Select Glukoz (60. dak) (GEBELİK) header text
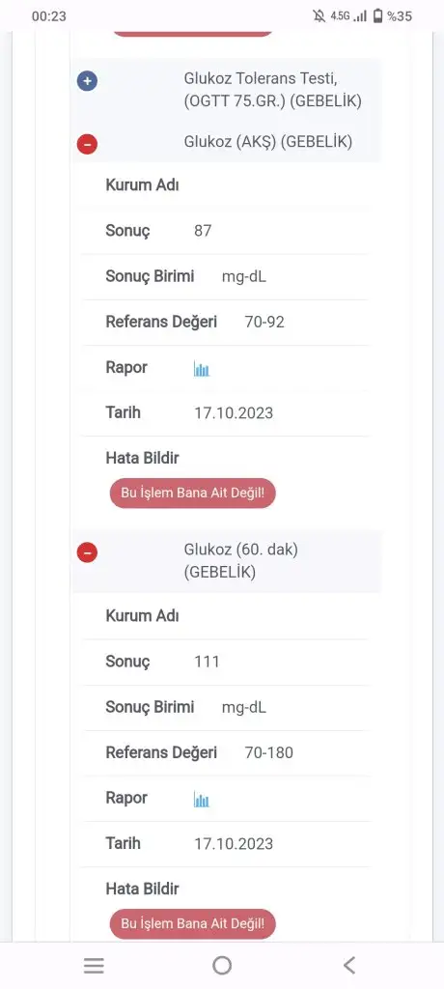444x989 pixels. click(x=240, y=561)
